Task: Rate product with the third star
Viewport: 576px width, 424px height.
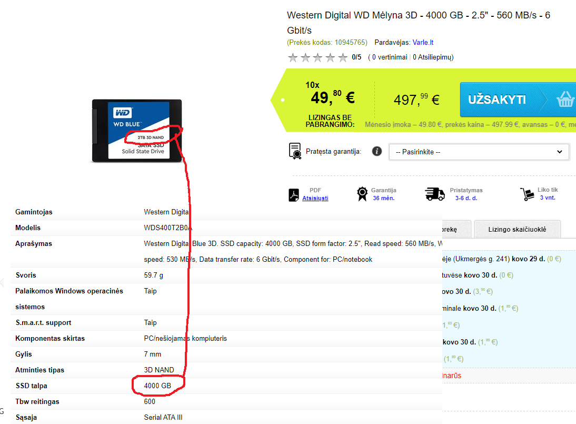Action: 318,57
